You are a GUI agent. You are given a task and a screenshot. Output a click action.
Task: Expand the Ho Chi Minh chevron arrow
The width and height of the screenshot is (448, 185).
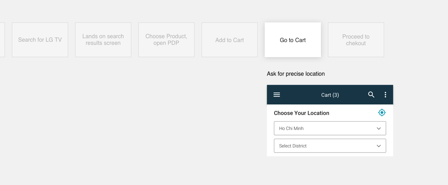pyautogui.click(x=379, y=129)
